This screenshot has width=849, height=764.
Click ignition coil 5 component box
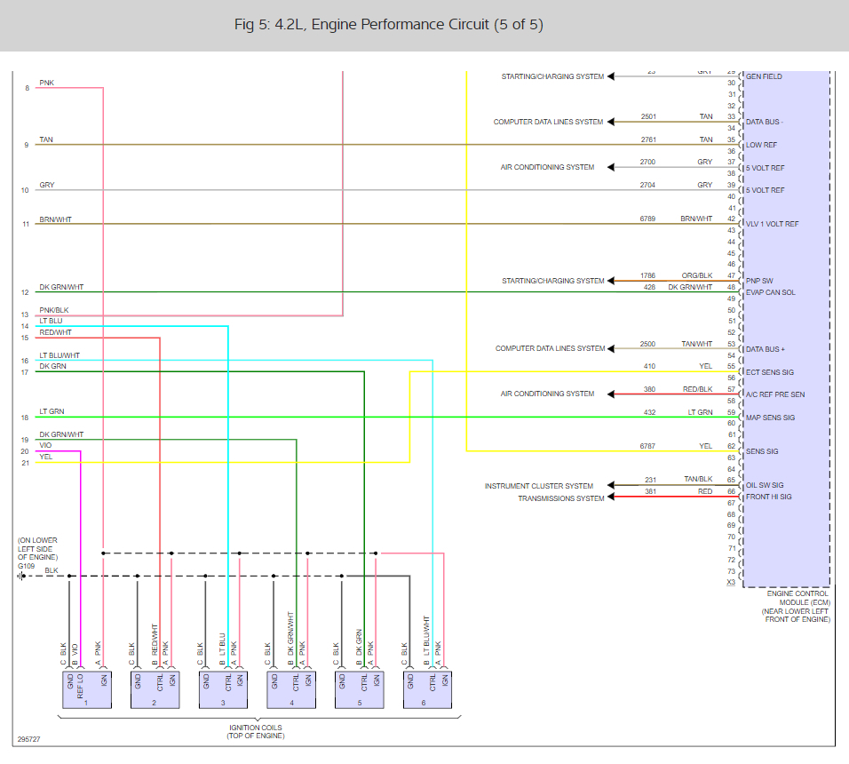tap(360, 689)
